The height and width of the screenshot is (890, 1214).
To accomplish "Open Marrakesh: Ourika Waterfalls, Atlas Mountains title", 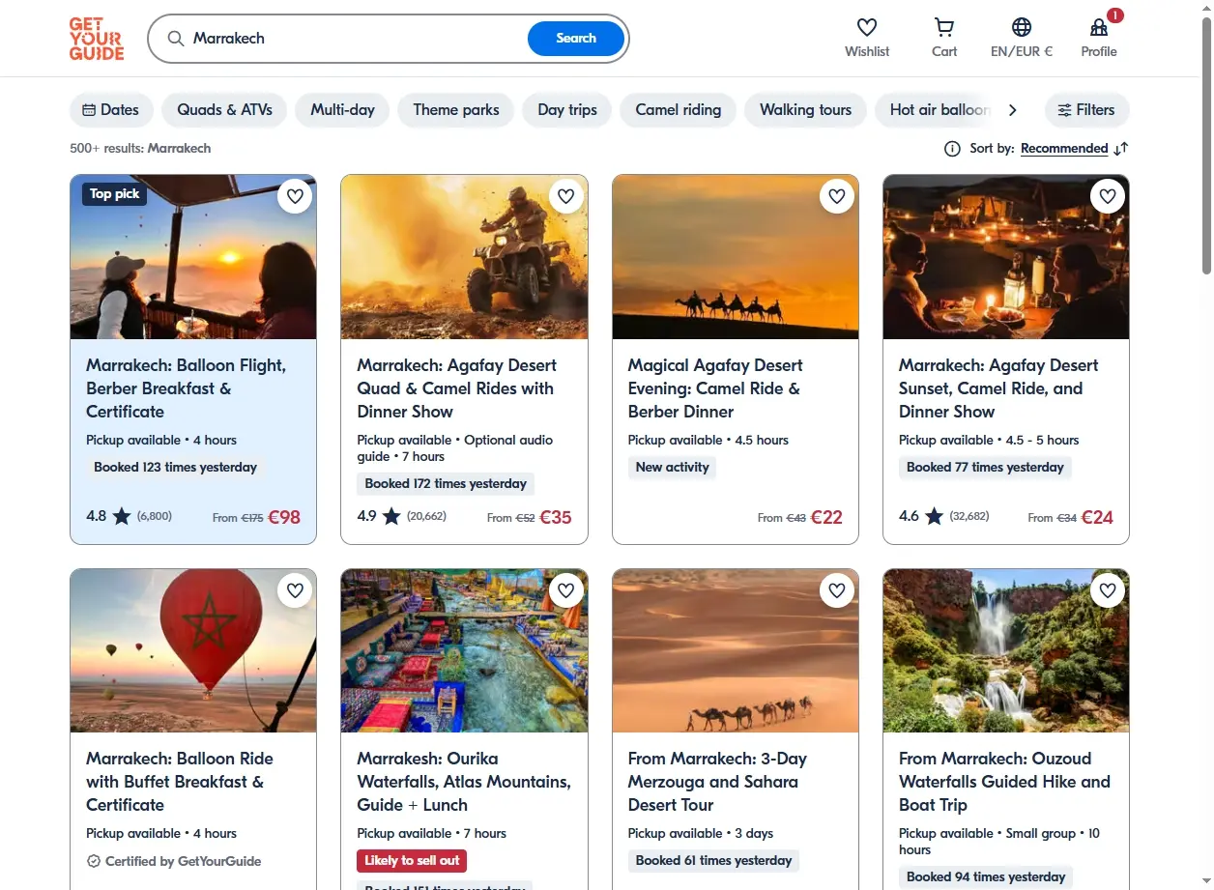I will (464, 782).
